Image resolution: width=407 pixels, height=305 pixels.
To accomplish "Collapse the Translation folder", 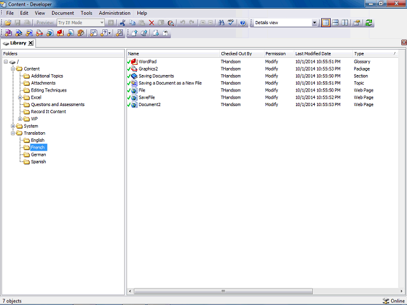I will point(13,133).
